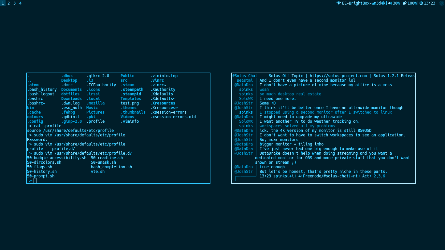The width and height of the screenshot is (445, 250).
Task: Click the 50-readline.sh file name
Action: pyautogui.click(x=107, y=158)
